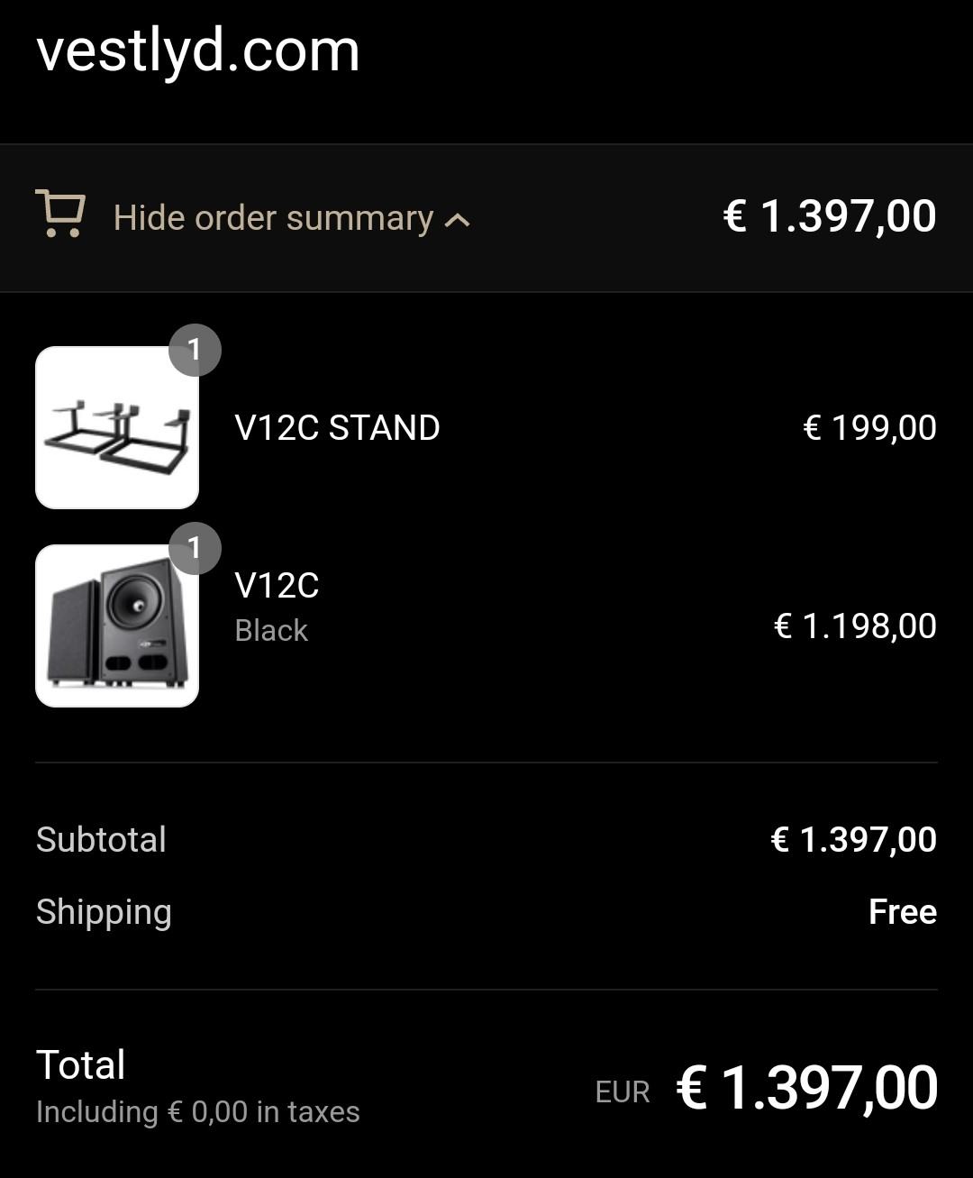Click the vestlyd.com site title
Screen dimensions: 973x1178
pos(198,50)
